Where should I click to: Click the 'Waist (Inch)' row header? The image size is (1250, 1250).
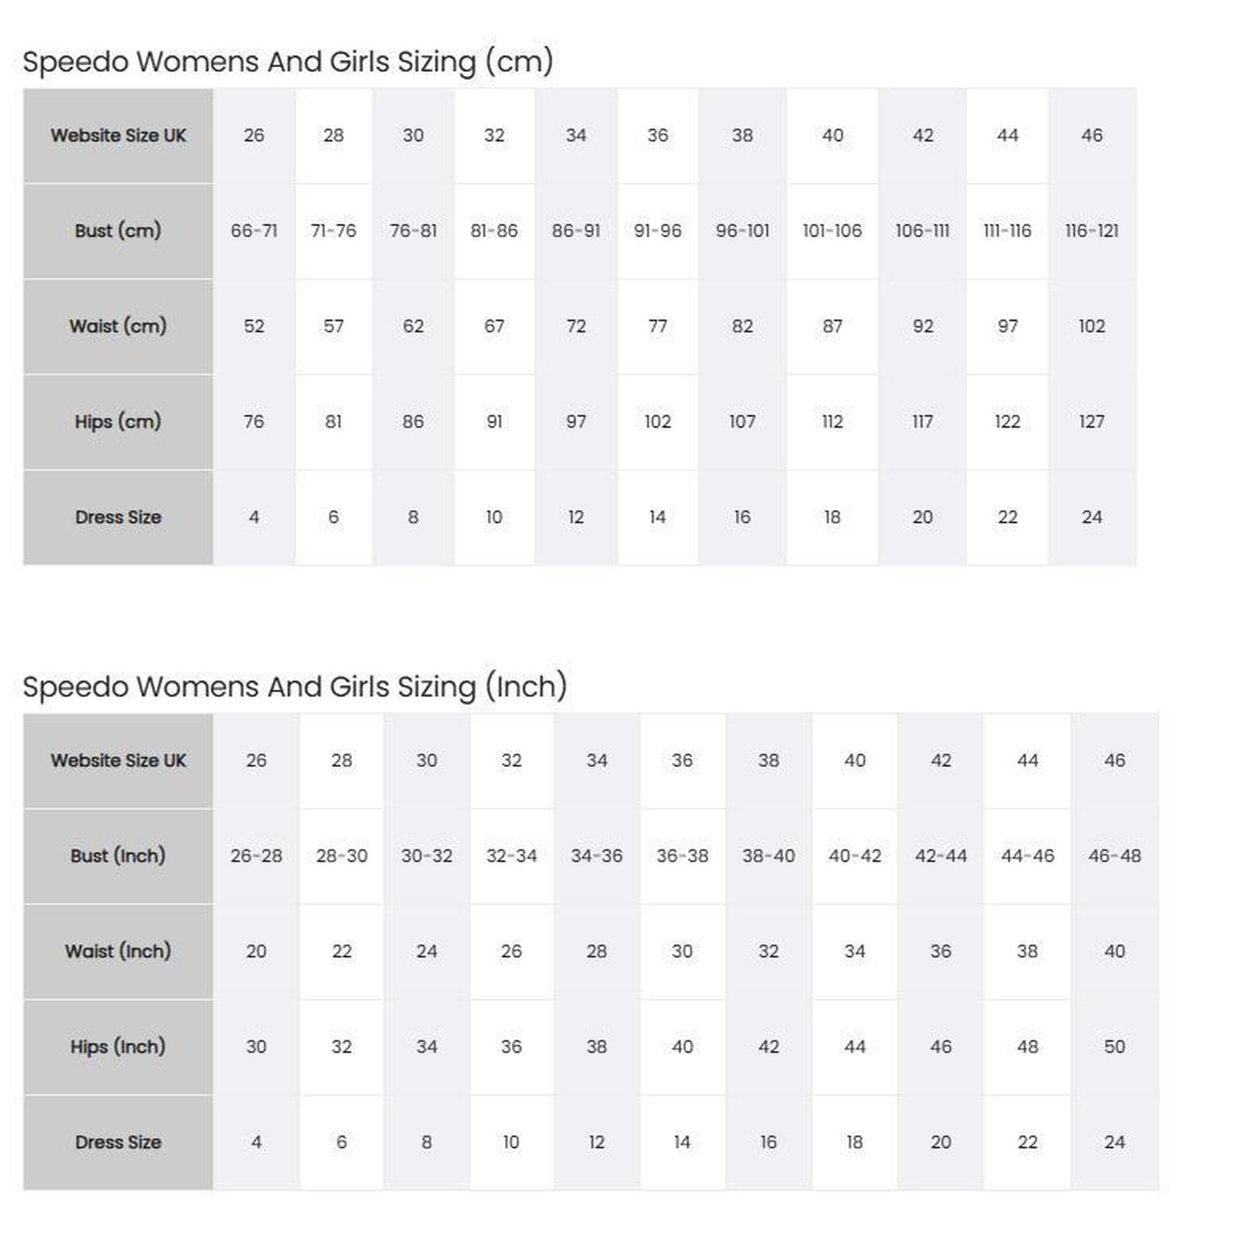coord(117,951)
